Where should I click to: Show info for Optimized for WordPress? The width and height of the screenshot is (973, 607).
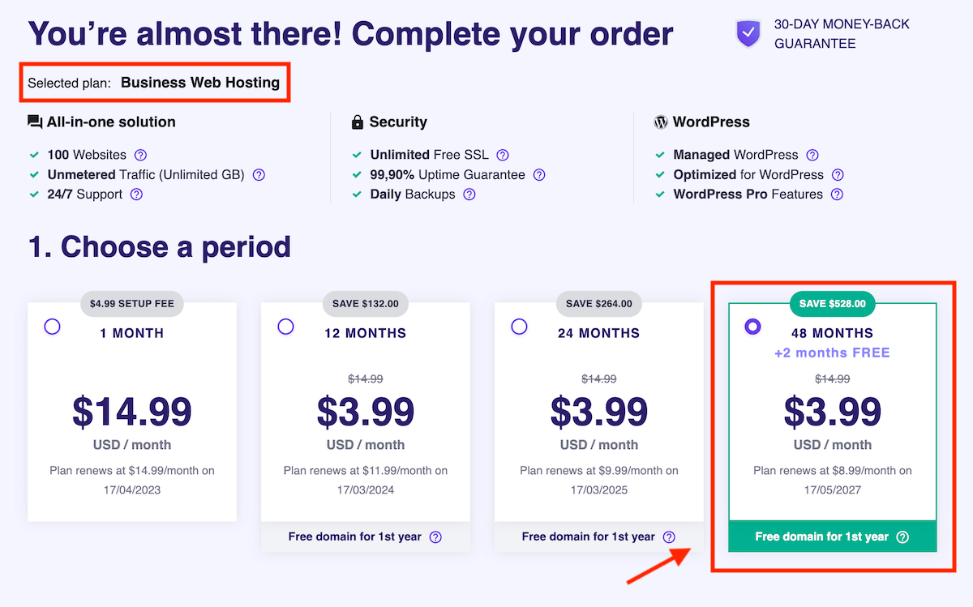[x=838, y=174]
